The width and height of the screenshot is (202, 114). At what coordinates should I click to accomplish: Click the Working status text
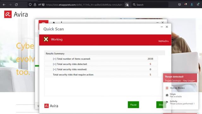tap(57, 39)
